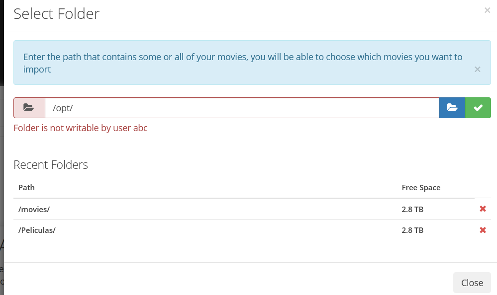
Task: Dismiss the blue info alert
Action: pyautogui.click(x=477, y=69)
